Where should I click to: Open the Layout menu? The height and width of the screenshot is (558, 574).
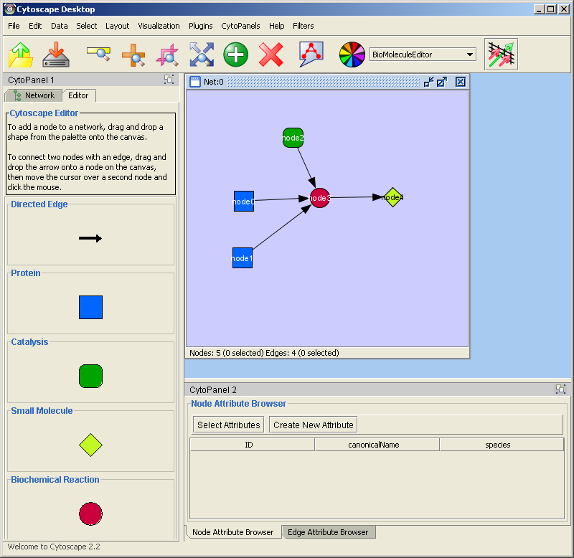[x=117, y=26]
